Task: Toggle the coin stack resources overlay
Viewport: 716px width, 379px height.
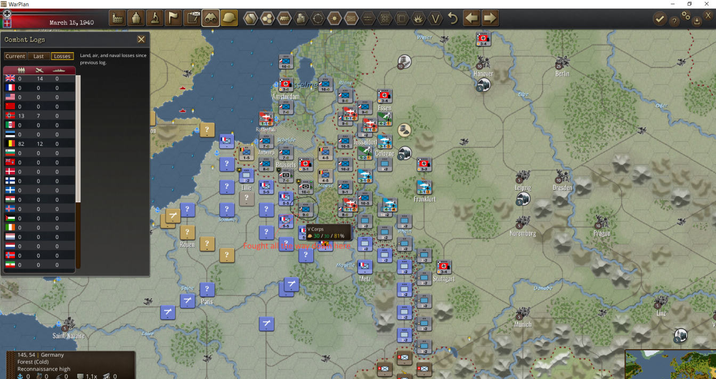Action: [301, 18]
